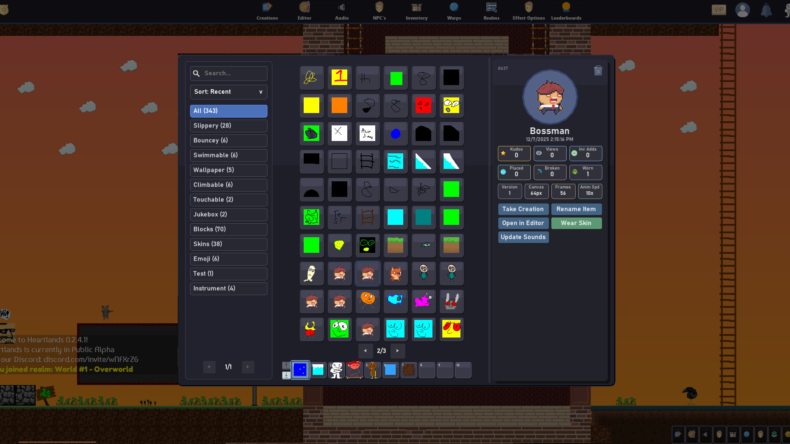Open the Warps menu

(454, 11)
